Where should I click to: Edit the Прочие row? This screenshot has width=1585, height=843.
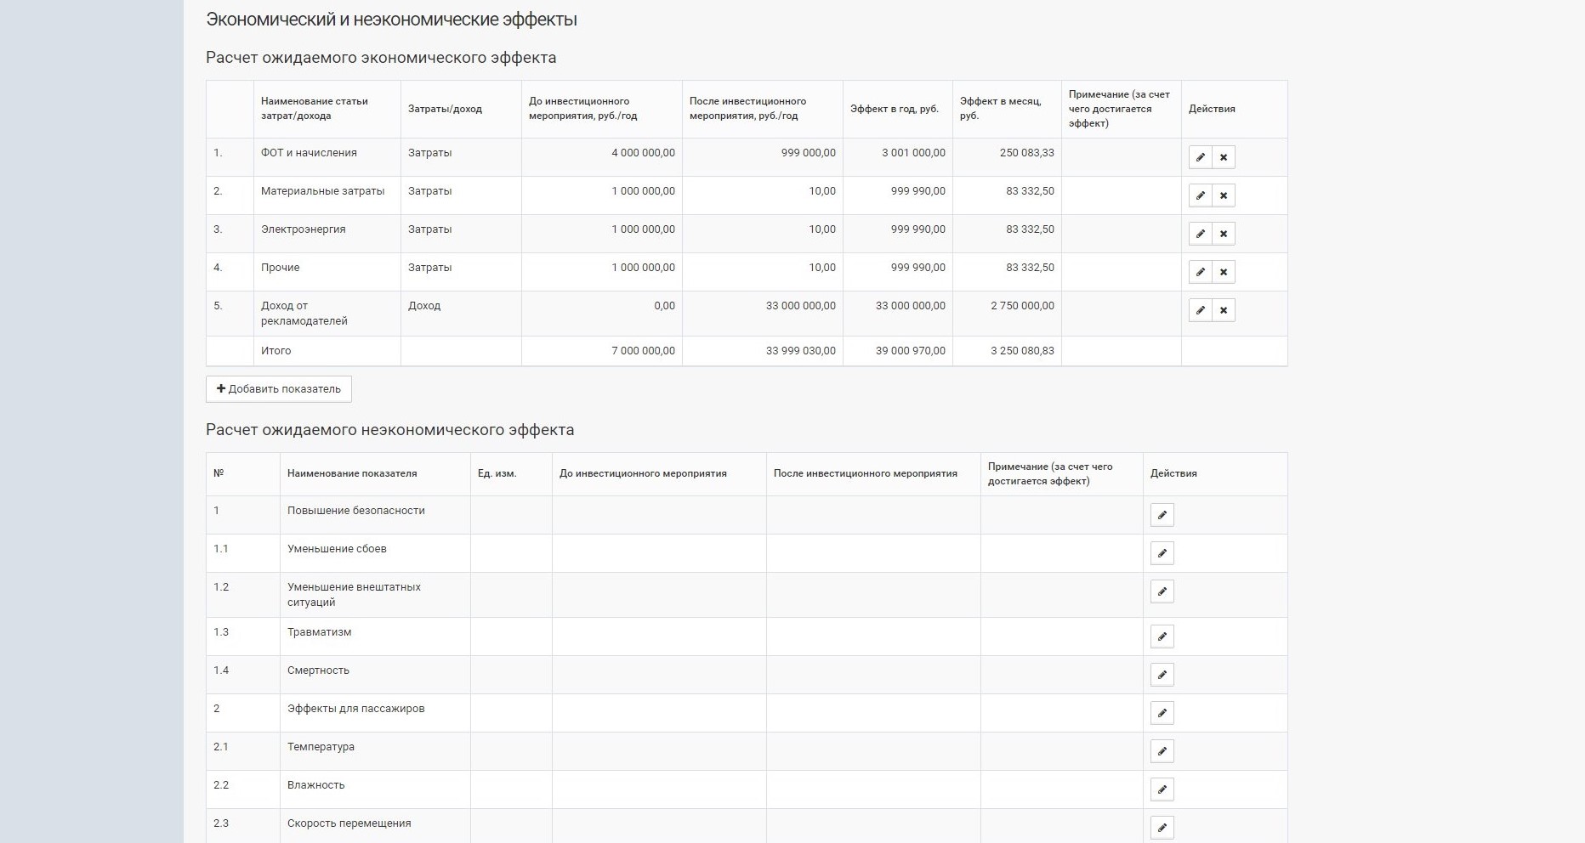pos(1200,272)
